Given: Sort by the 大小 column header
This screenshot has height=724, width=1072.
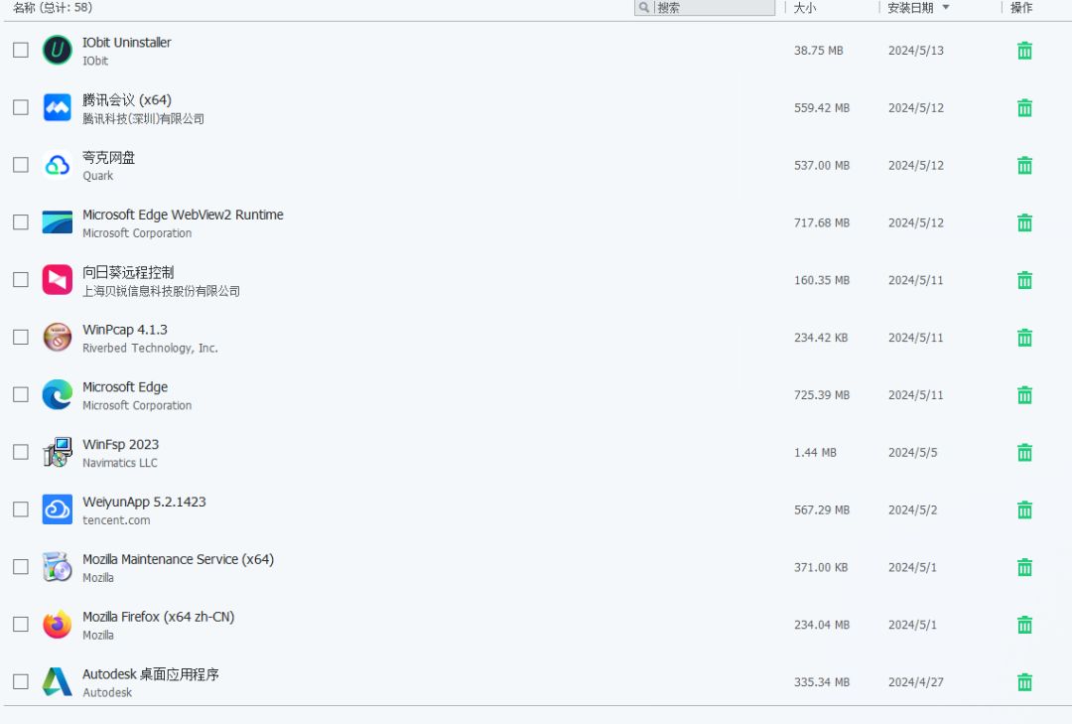Looking at the screenshot, I should 805,8.
